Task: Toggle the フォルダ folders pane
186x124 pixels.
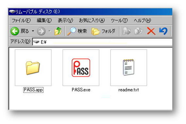Action: (x=103, y=31)
